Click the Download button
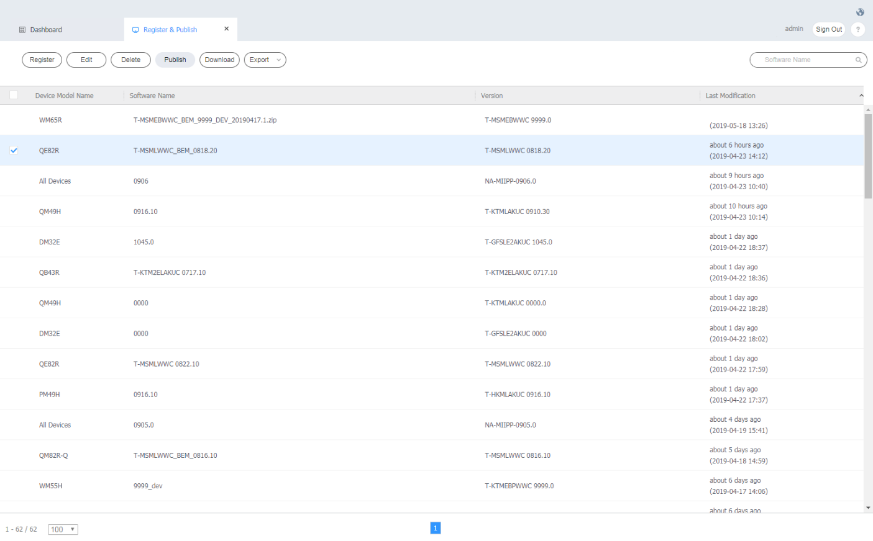The width and height of the screenshot is (873, 541). tap(219, 60)
